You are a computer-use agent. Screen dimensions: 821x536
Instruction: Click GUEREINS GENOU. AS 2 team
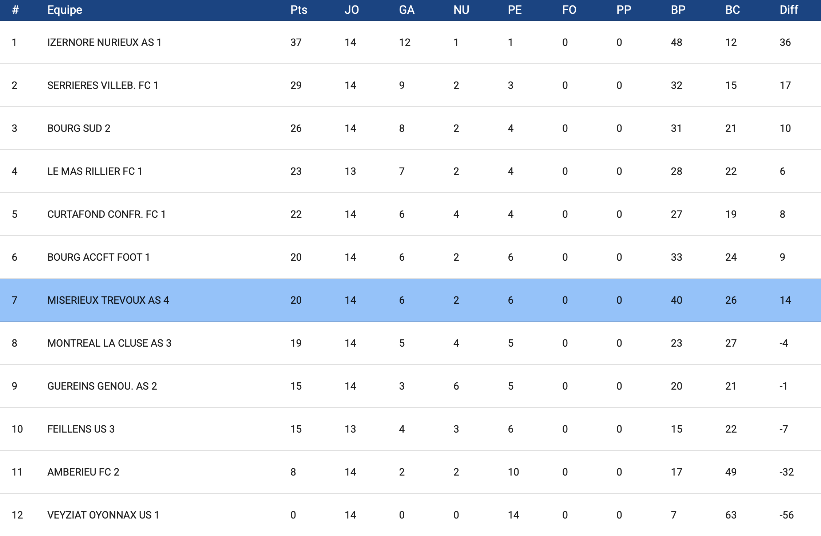pyautogui.click(x=102, y=386)
